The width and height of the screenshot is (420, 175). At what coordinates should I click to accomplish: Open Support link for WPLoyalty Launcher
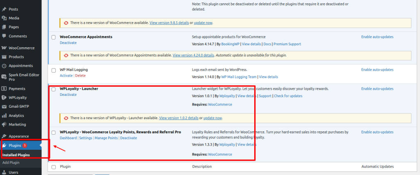pos(265,96)
